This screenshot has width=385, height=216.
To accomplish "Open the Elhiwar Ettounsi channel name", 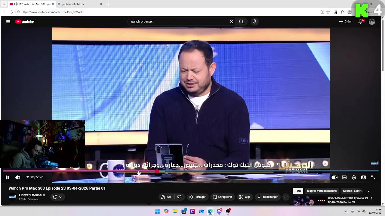I will click(30, 195).
